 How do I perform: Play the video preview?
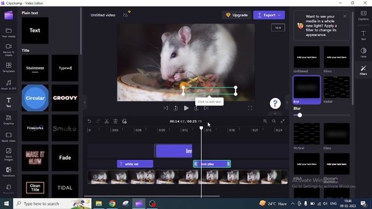click(x=186, y=108)
